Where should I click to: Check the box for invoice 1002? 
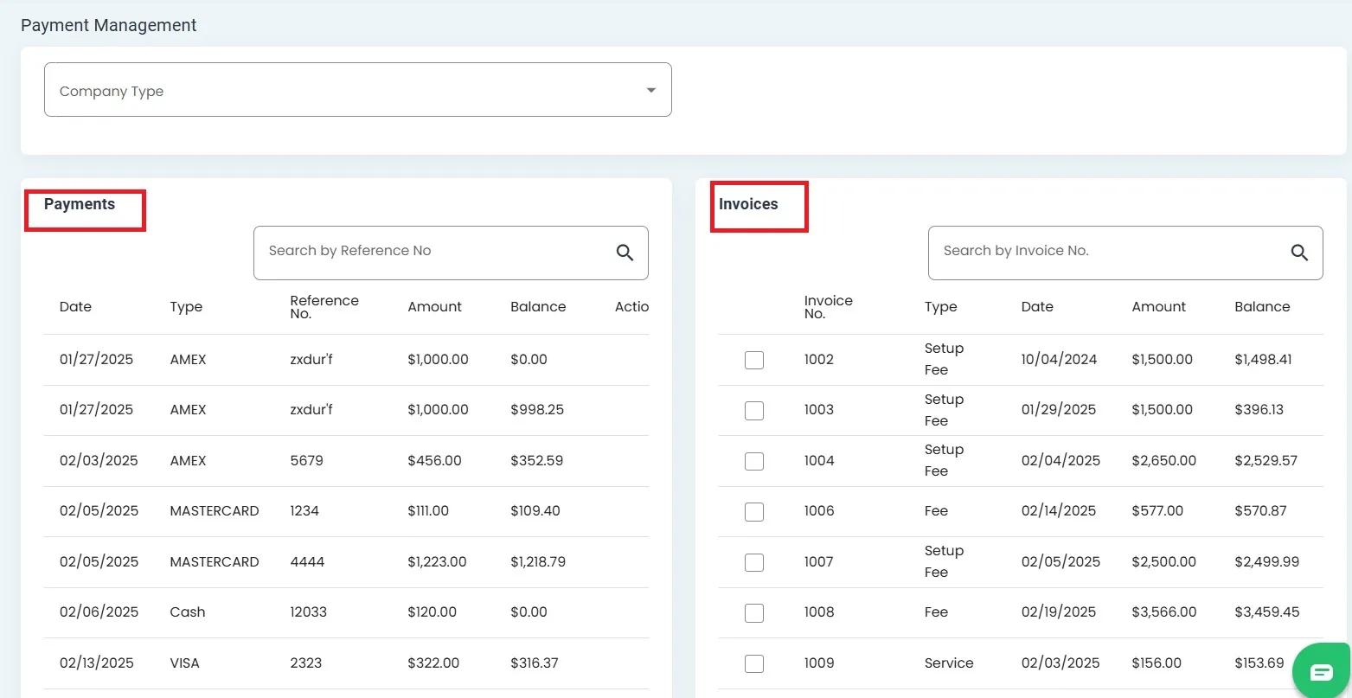(x=754, y=360)
